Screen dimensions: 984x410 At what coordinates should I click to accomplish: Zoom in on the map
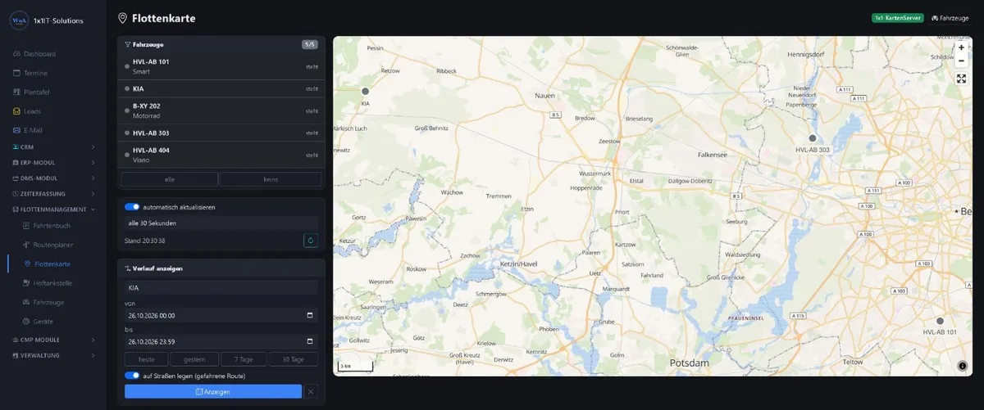961,47
